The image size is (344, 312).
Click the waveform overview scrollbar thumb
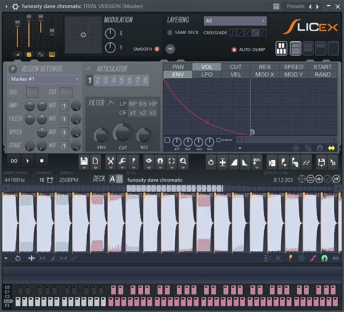174,188
